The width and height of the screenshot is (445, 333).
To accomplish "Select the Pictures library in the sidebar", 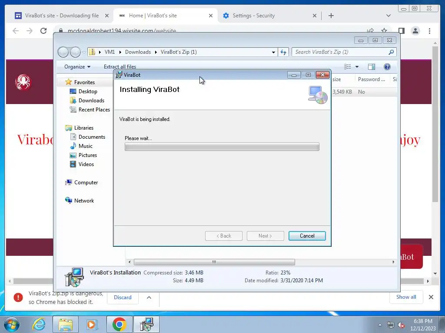I will pyautogui.click(x=88, y=155).
